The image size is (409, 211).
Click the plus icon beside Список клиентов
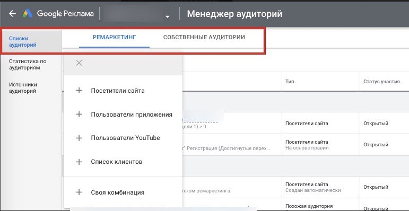coord(79,162)
